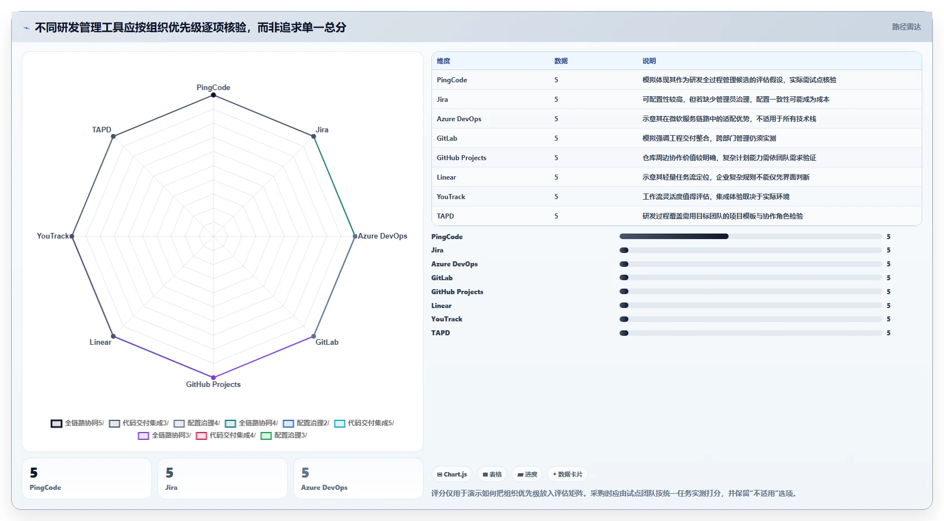Click the 说明 column header
The image size is (944, 521).
(649, 61)
